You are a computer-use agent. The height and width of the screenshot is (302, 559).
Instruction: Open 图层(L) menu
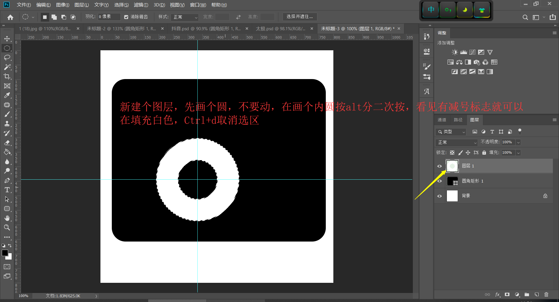tap(82, 5)
